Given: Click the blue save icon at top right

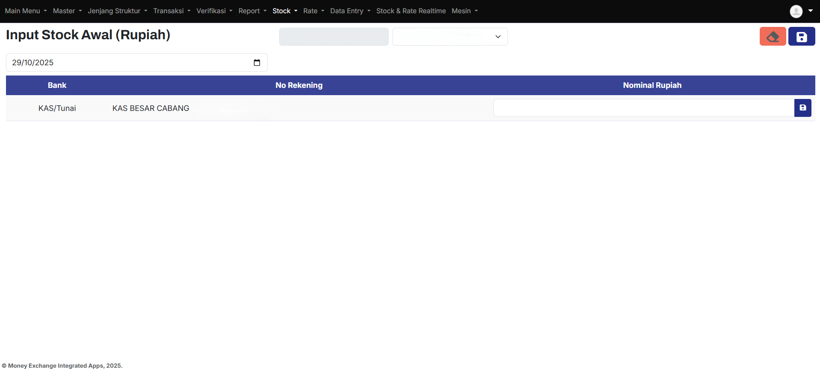Looking at the screenshot, I should (801, 37).
